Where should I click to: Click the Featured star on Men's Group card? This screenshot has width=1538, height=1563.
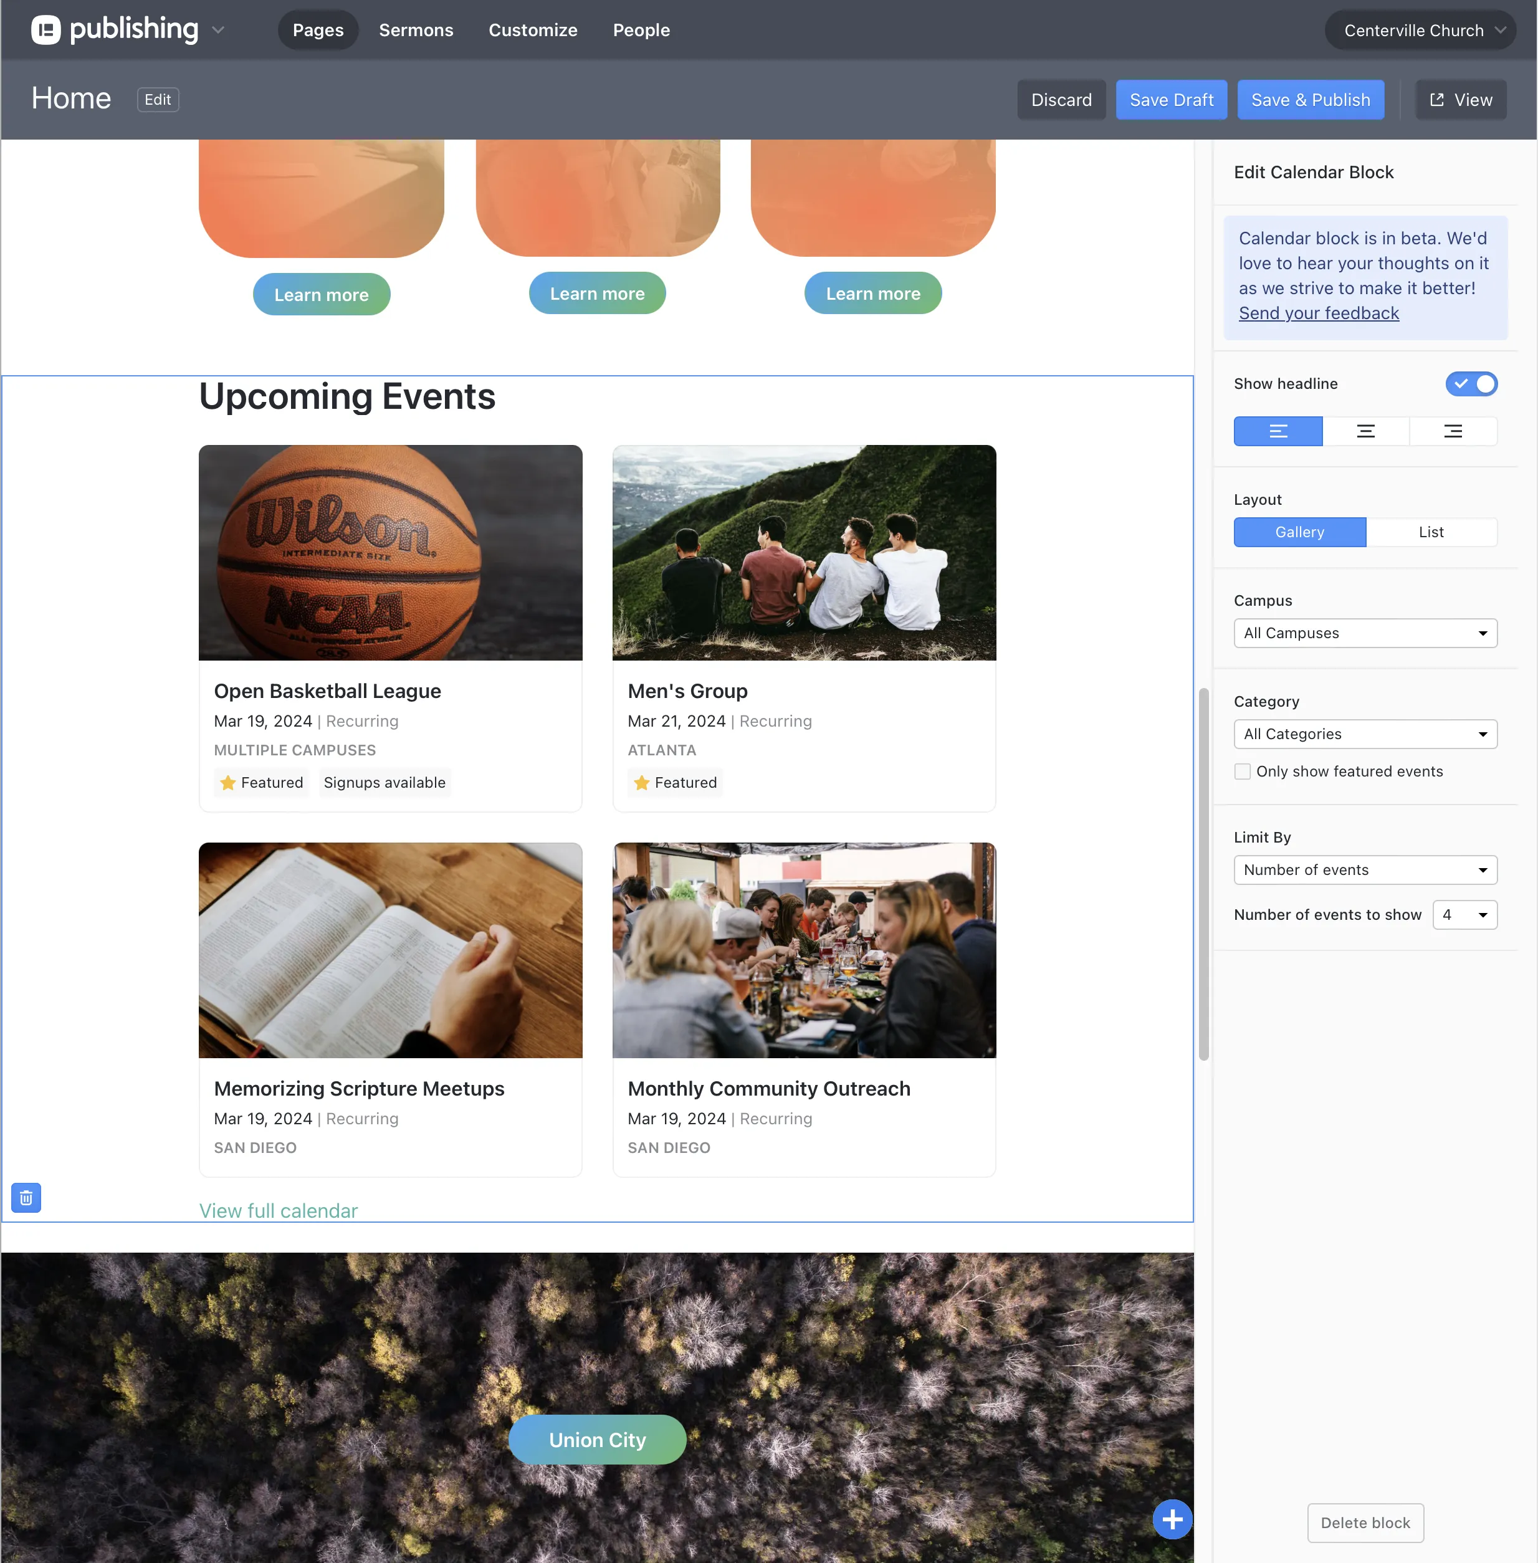click(641, 782)
